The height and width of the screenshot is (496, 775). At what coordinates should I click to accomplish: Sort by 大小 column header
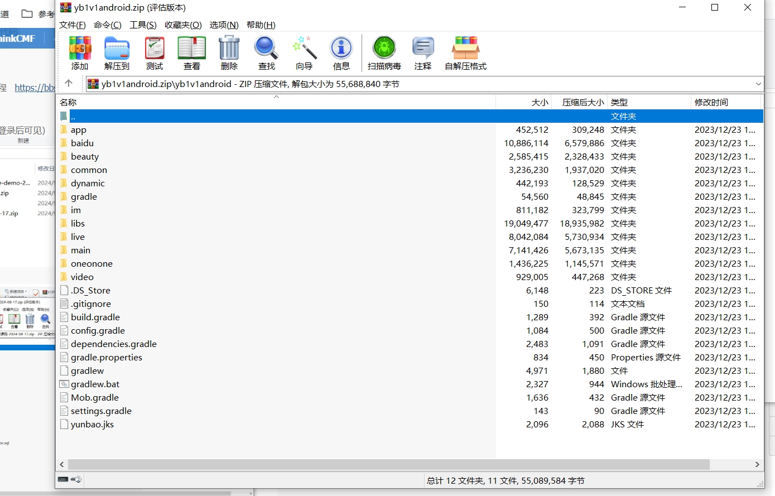click(x=524, y=102)
